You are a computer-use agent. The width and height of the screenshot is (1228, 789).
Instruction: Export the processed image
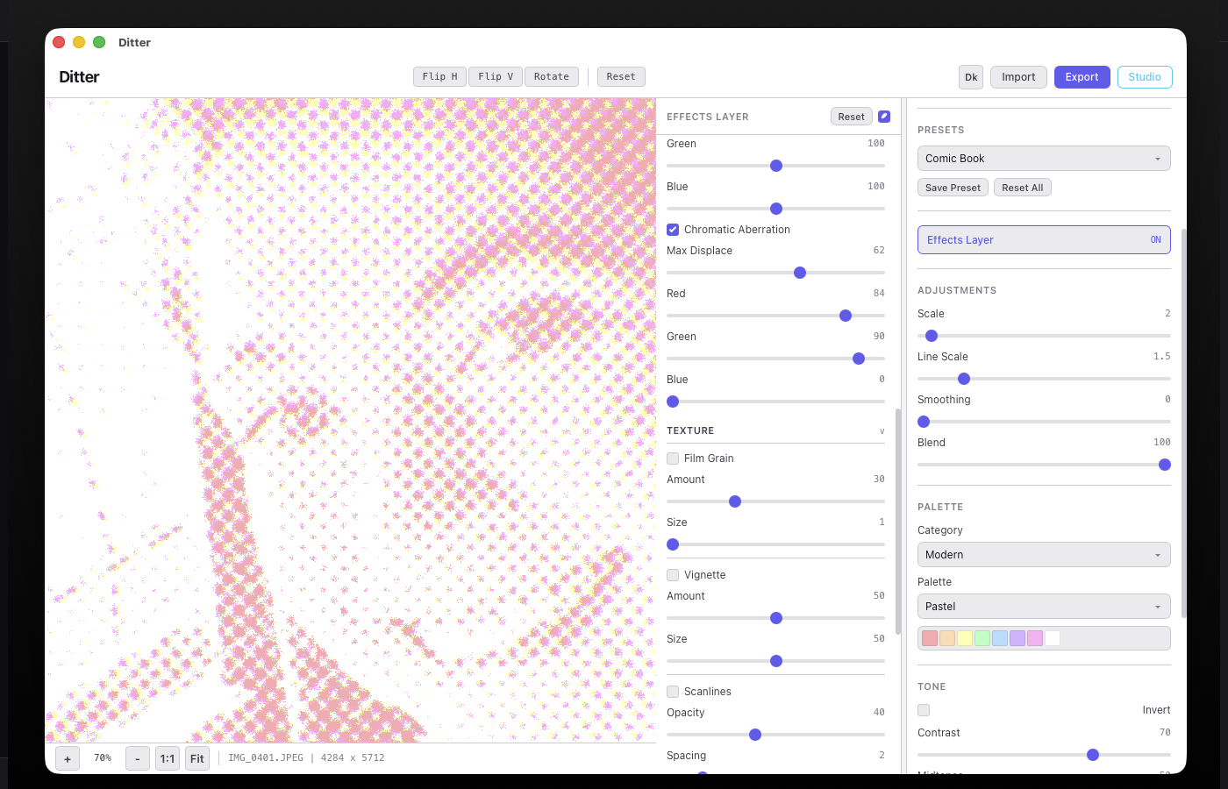point(1082,76)
